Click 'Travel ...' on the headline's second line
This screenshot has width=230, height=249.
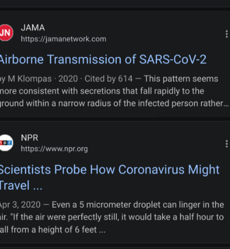tap(21, 185)
